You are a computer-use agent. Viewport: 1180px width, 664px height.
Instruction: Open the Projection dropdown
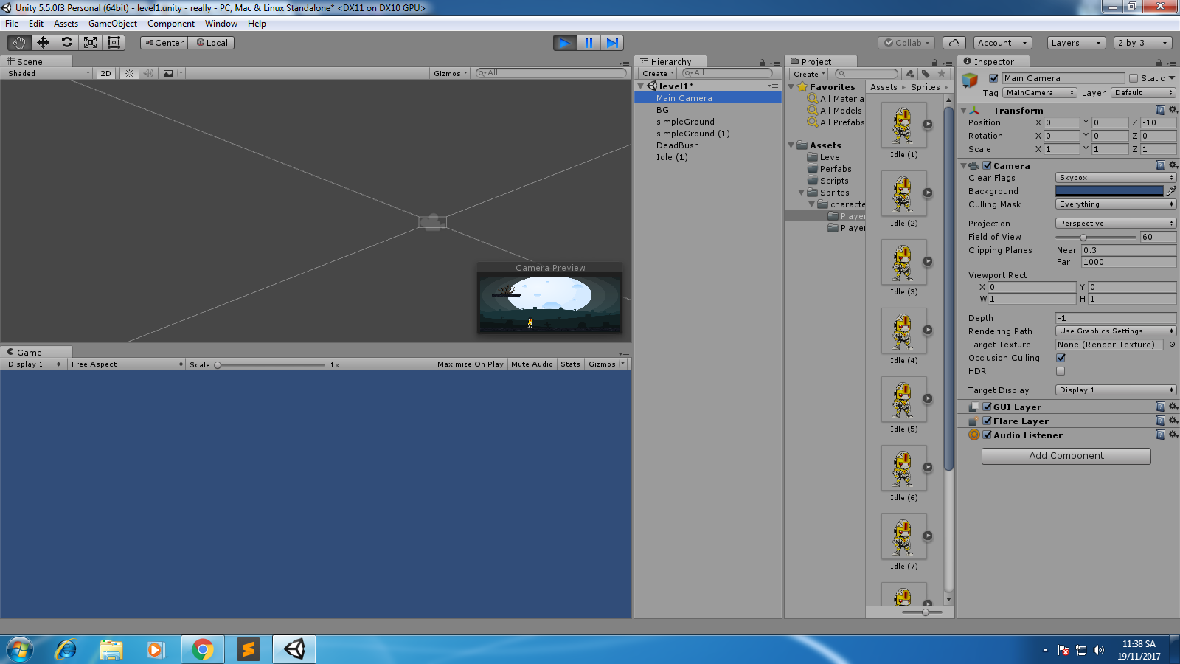pyautogui.click(x=1115, y=224)
